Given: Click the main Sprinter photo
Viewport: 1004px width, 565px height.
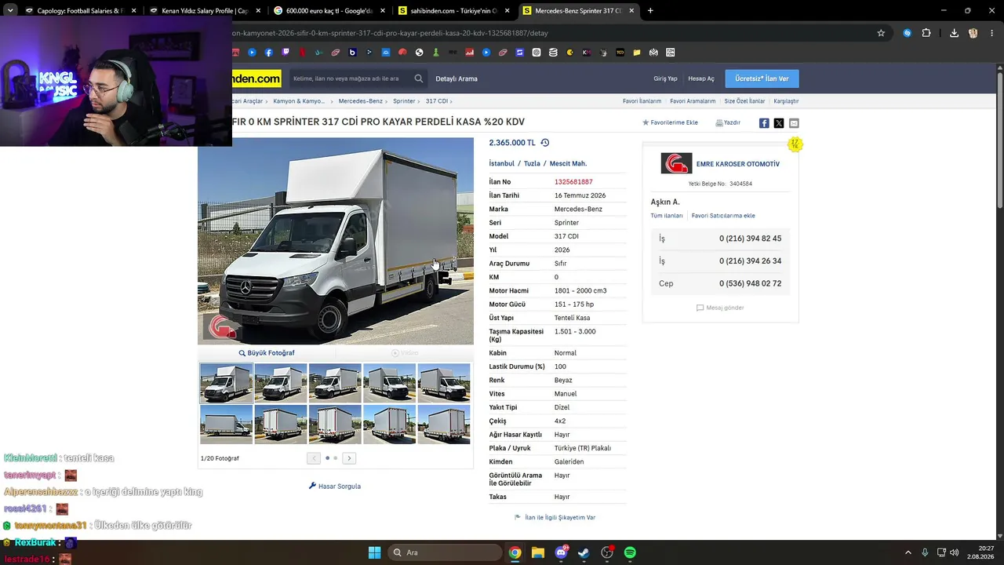Looking at the screenshot, I should point(336,241).
